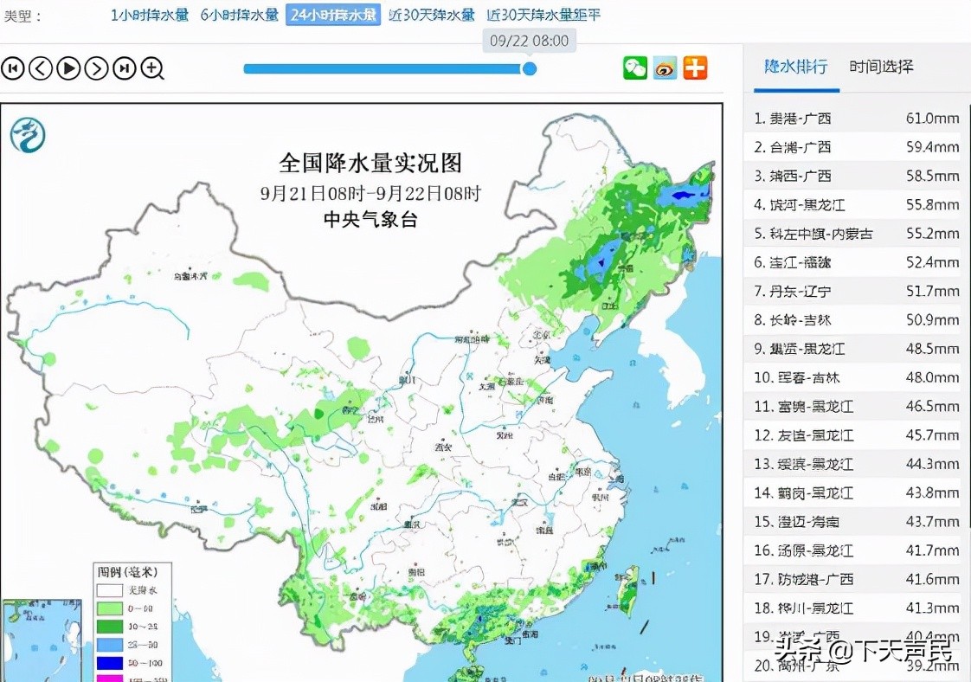Activate the map zoom-in magnifier
This screenshot has width=971, height=682.
coord(152,68)
